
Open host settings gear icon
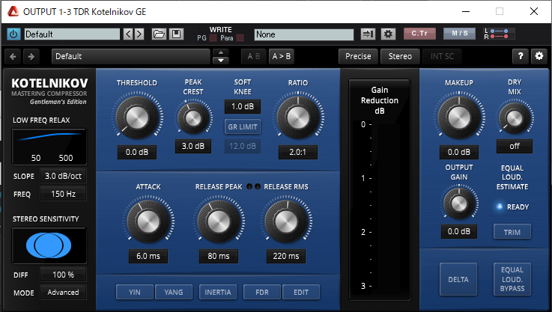[x=388, y=34]
